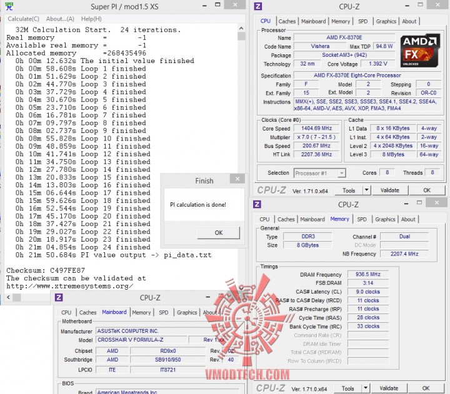Select SPD tab in top CPU-Z window
450x394 pixels.
(x=362, y=21)
